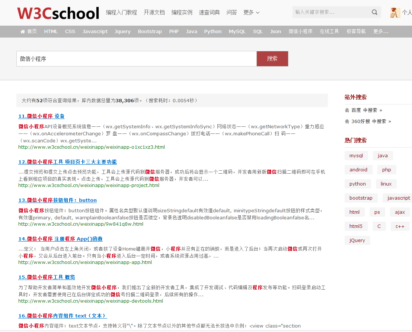The image size is (412, 332).
Task: Open the 编程入门教程 menu item
Action: tap(121, 13)
